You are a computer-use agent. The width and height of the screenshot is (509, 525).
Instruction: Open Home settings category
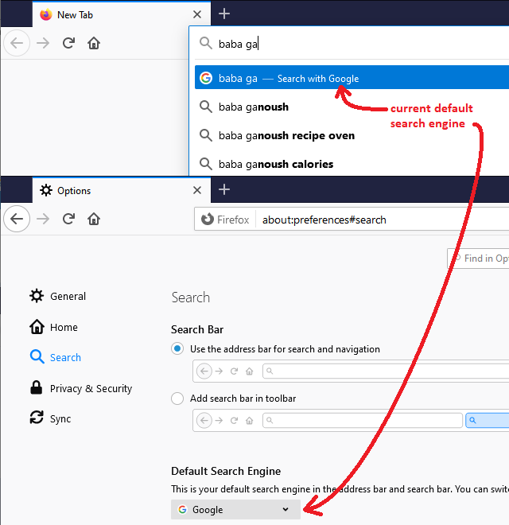tap(53, 327)
